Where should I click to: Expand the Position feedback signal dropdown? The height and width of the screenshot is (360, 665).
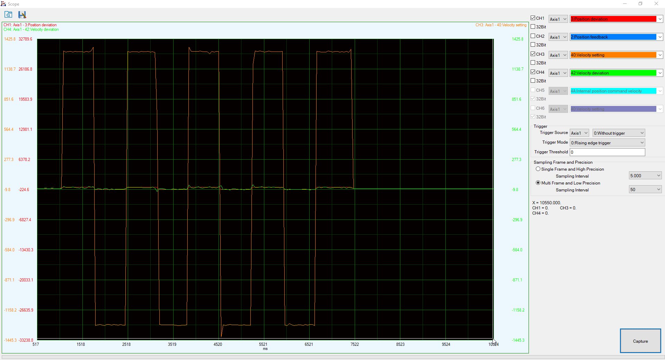point(660,37)
